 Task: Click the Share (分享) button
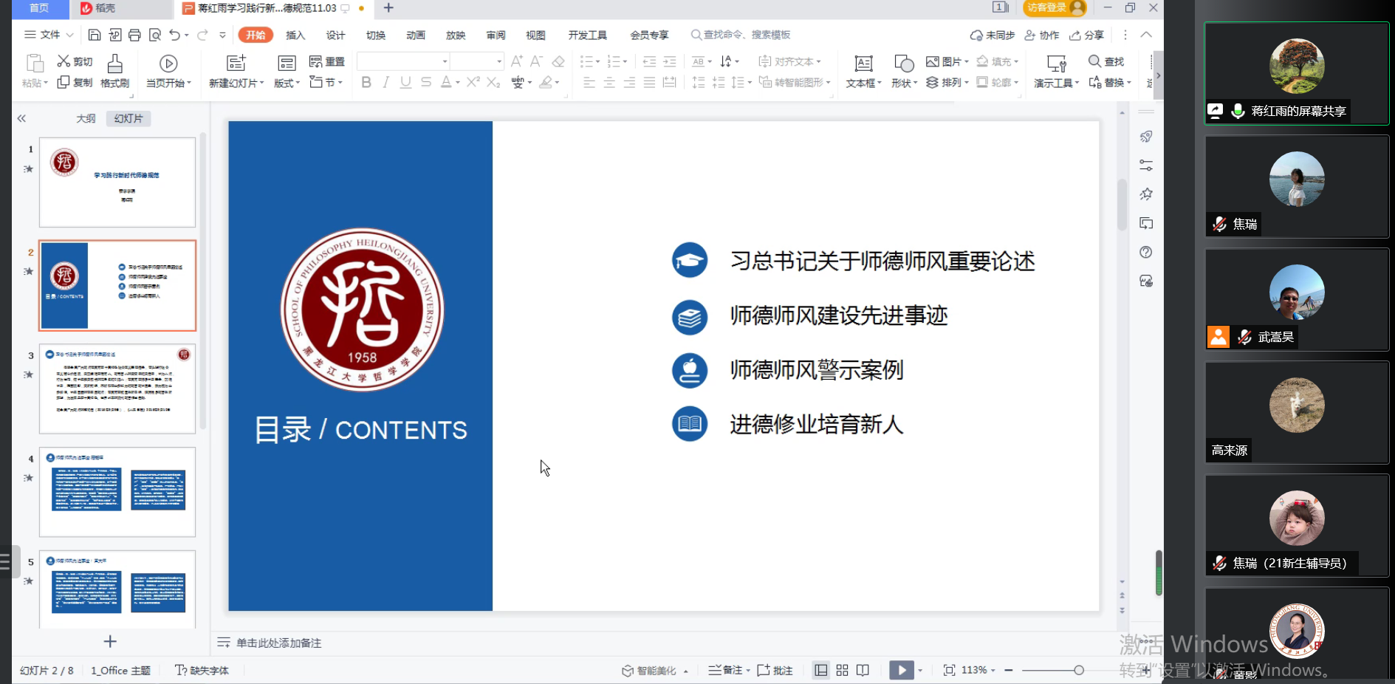point(1087,35)
